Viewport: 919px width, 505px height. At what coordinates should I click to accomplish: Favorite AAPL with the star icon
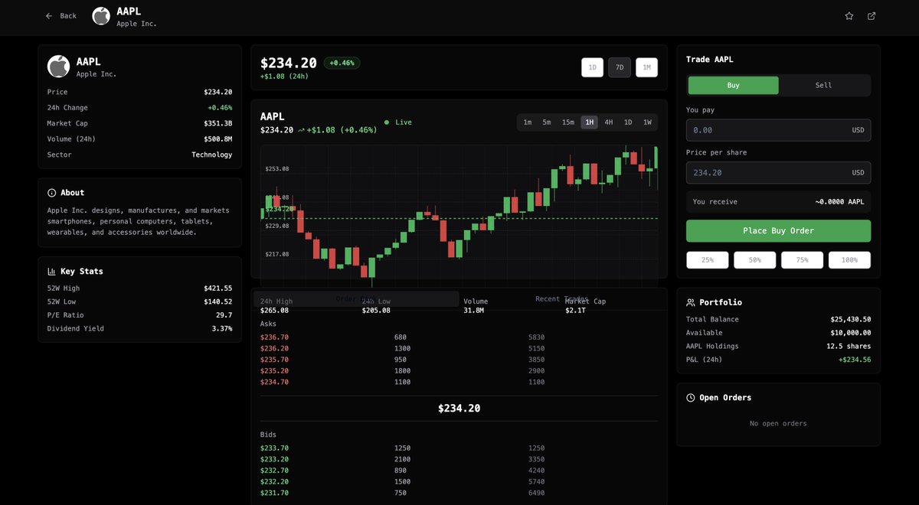[849, 16]
